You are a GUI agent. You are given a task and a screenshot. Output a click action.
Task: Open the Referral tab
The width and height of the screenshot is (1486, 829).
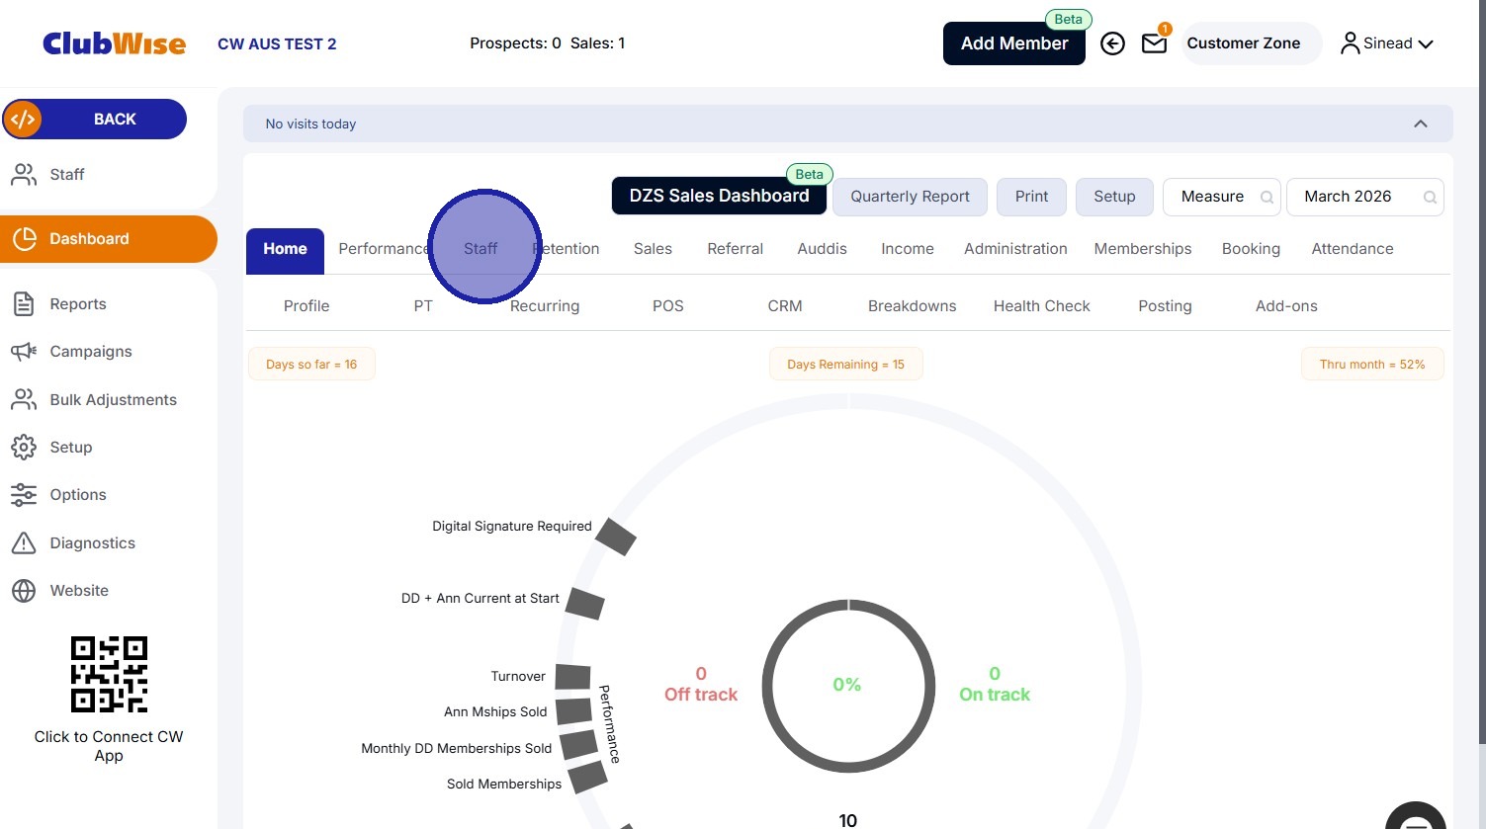coord(736,249)
